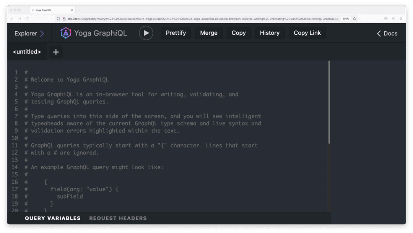Prettify the query

pos(176,33)
